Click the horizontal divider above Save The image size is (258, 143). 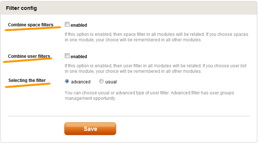[x=129, y=116]
